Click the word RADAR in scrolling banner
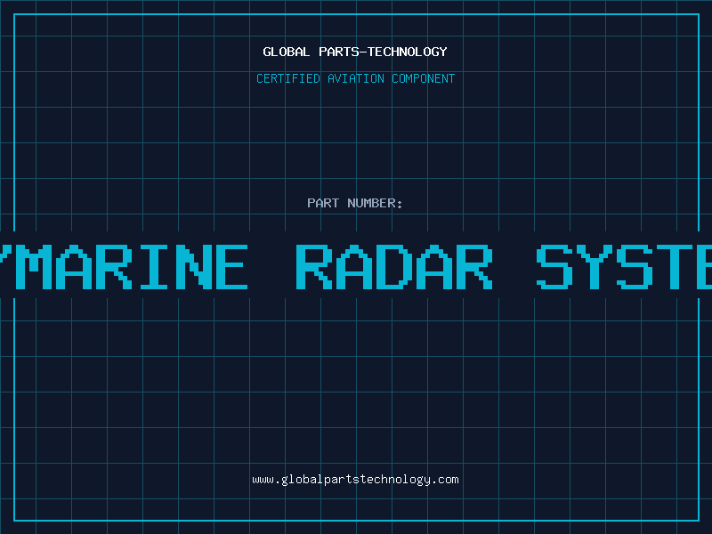The height and width of the screenshot is (534, 712). [393, 267]
